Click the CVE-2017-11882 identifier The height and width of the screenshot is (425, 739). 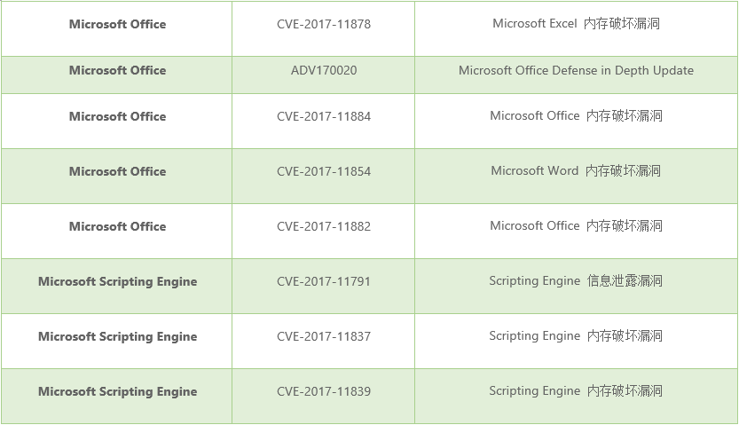(323, 227)
